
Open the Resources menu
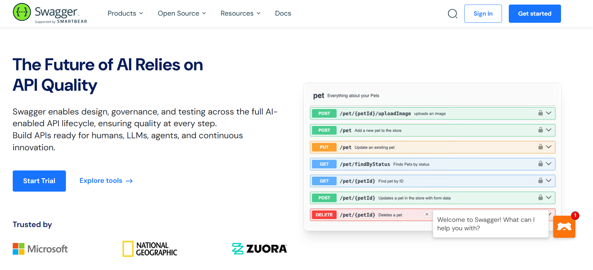tap(241, 13)
